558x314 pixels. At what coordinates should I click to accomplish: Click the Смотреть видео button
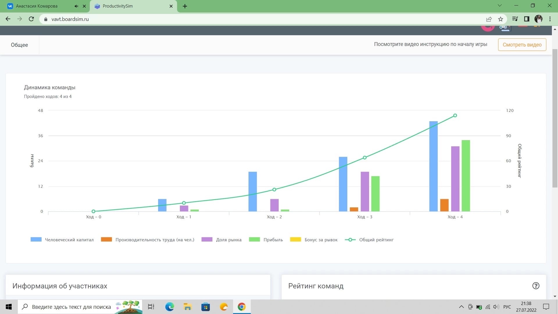(x=522, y=44)
